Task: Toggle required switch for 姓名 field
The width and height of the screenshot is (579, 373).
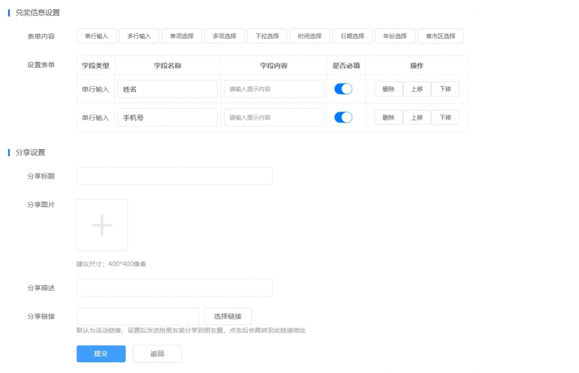Action: (x=343, y=89)
